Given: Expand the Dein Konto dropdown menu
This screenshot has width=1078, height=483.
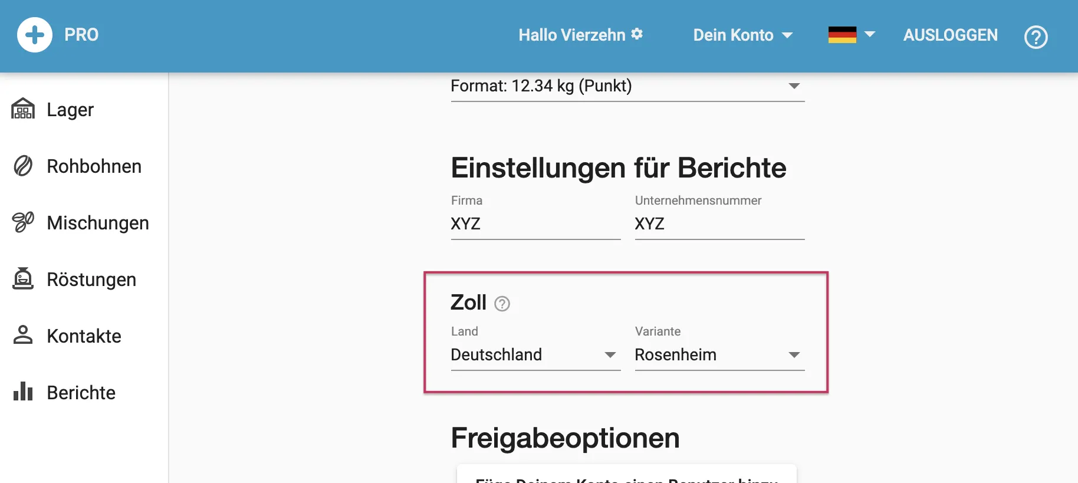Looking at the screenshot, I should coord(742,35).
